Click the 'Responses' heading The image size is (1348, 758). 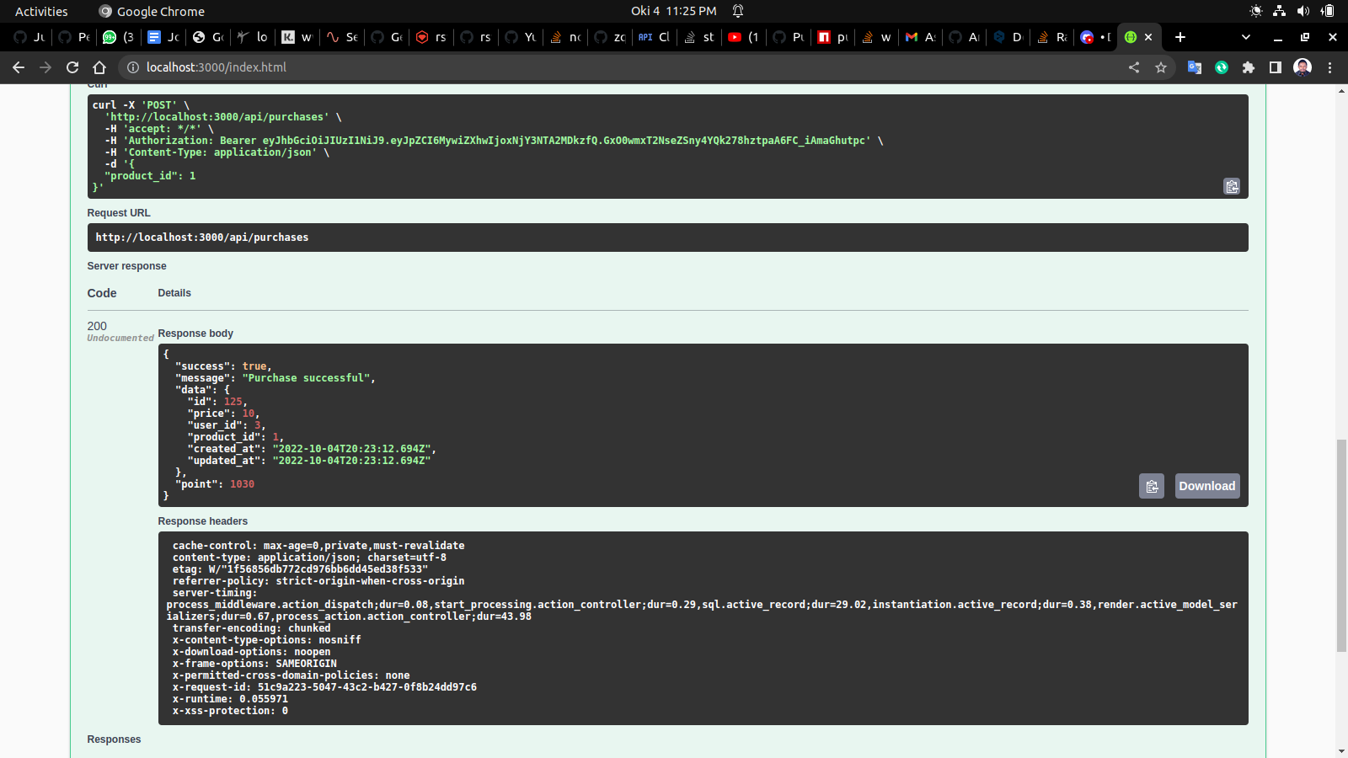115,739
